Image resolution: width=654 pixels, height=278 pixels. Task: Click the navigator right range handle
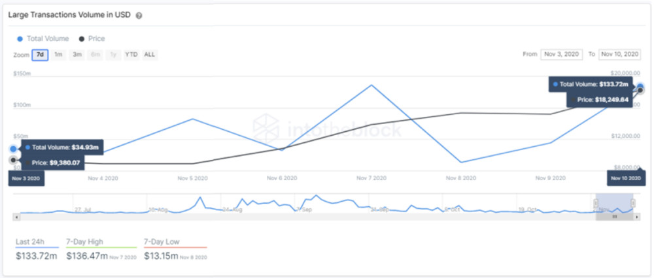coord(633,203)
